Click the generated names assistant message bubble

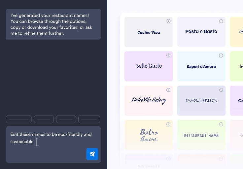tap(53, 24)
